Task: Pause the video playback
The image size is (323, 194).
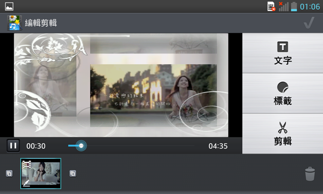Action: pos(13,146)
